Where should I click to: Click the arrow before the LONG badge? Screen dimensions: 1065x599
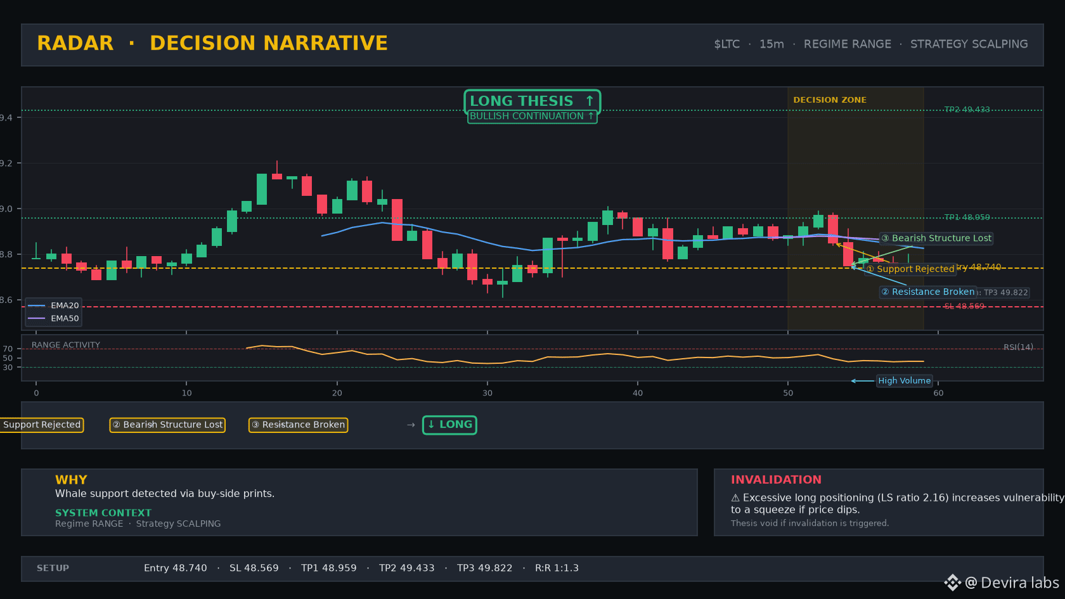click(411, 425)
